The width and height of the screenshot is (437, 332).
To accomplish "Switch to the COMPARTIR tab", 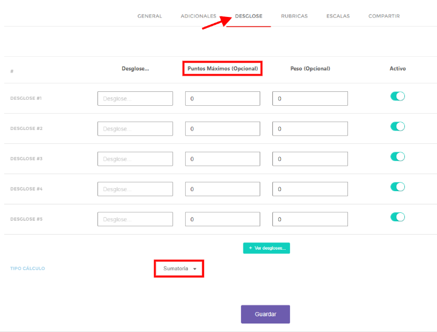I will point(384,16).
